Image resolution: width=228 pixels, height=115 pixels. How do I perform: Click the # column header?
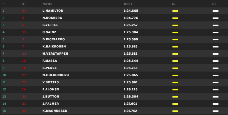click(23, 4)
